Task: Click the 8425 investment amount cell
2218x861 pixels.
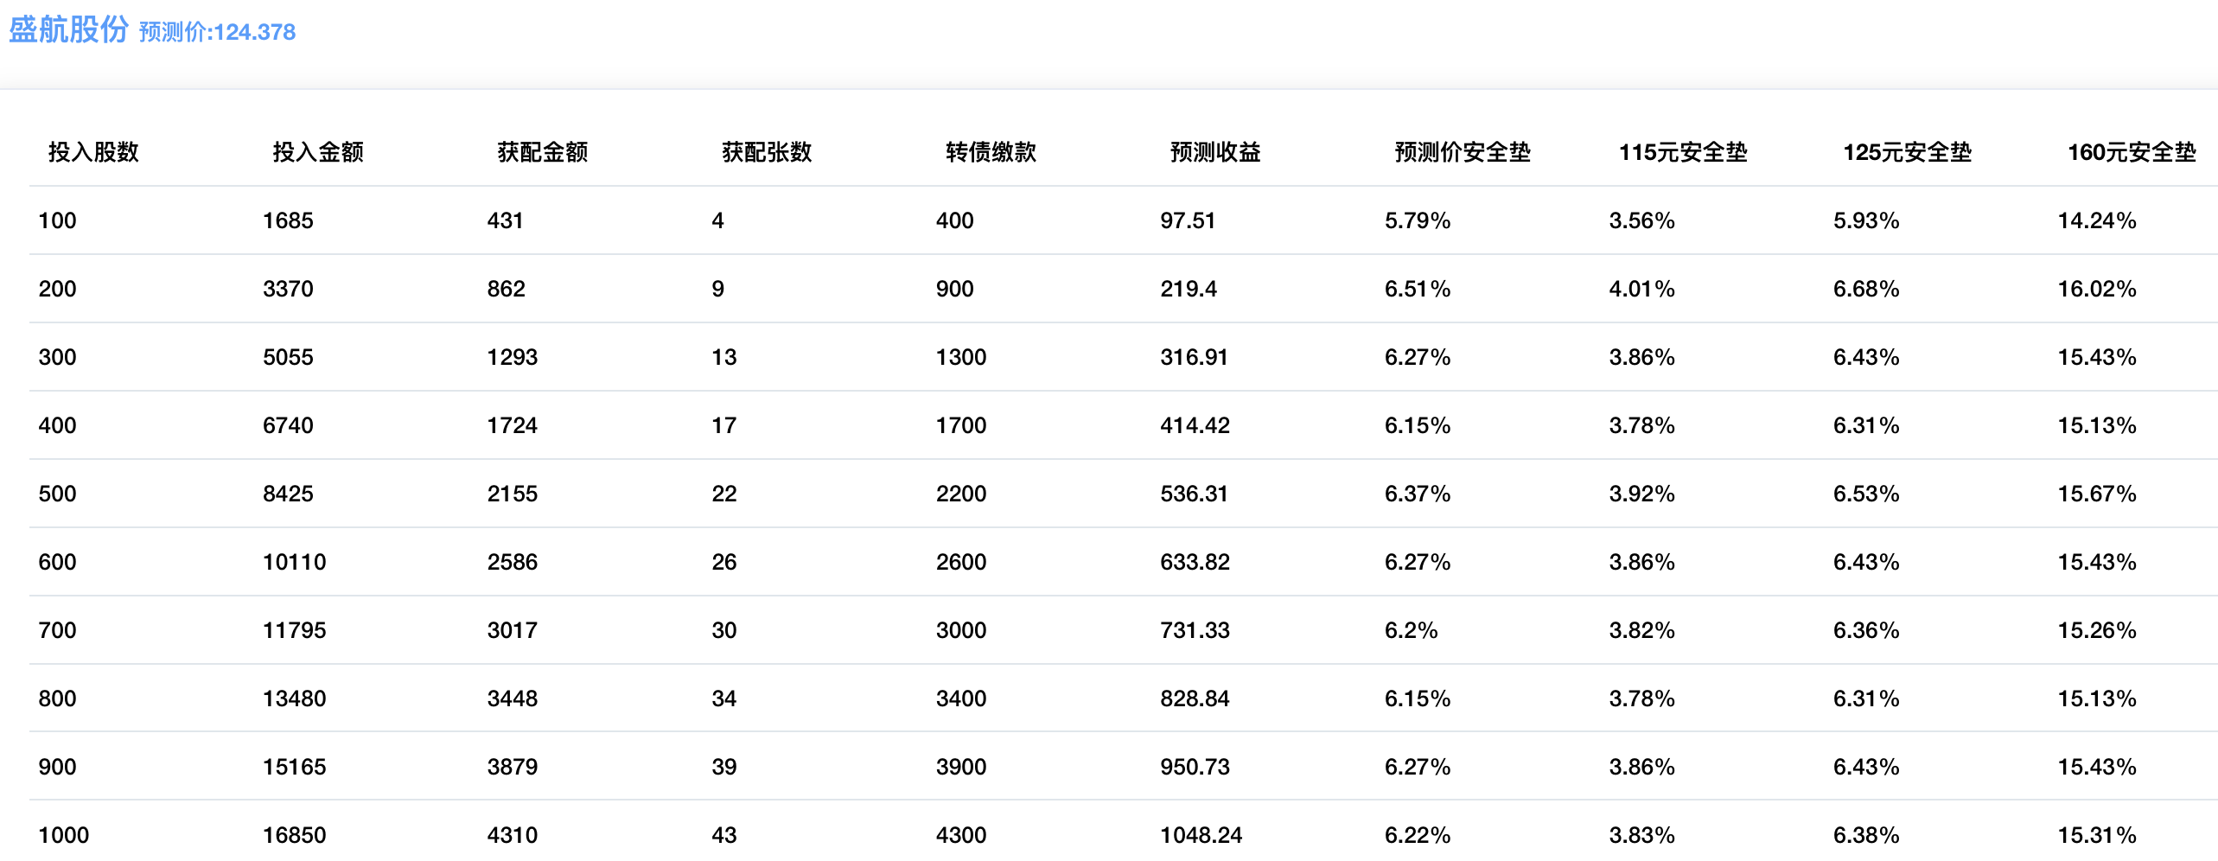Action: 288,494
